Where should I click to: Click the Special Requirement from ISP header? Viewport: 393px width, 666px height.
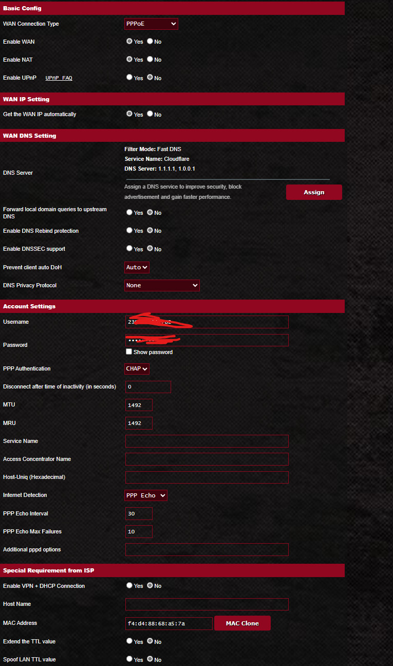(172, 570)
